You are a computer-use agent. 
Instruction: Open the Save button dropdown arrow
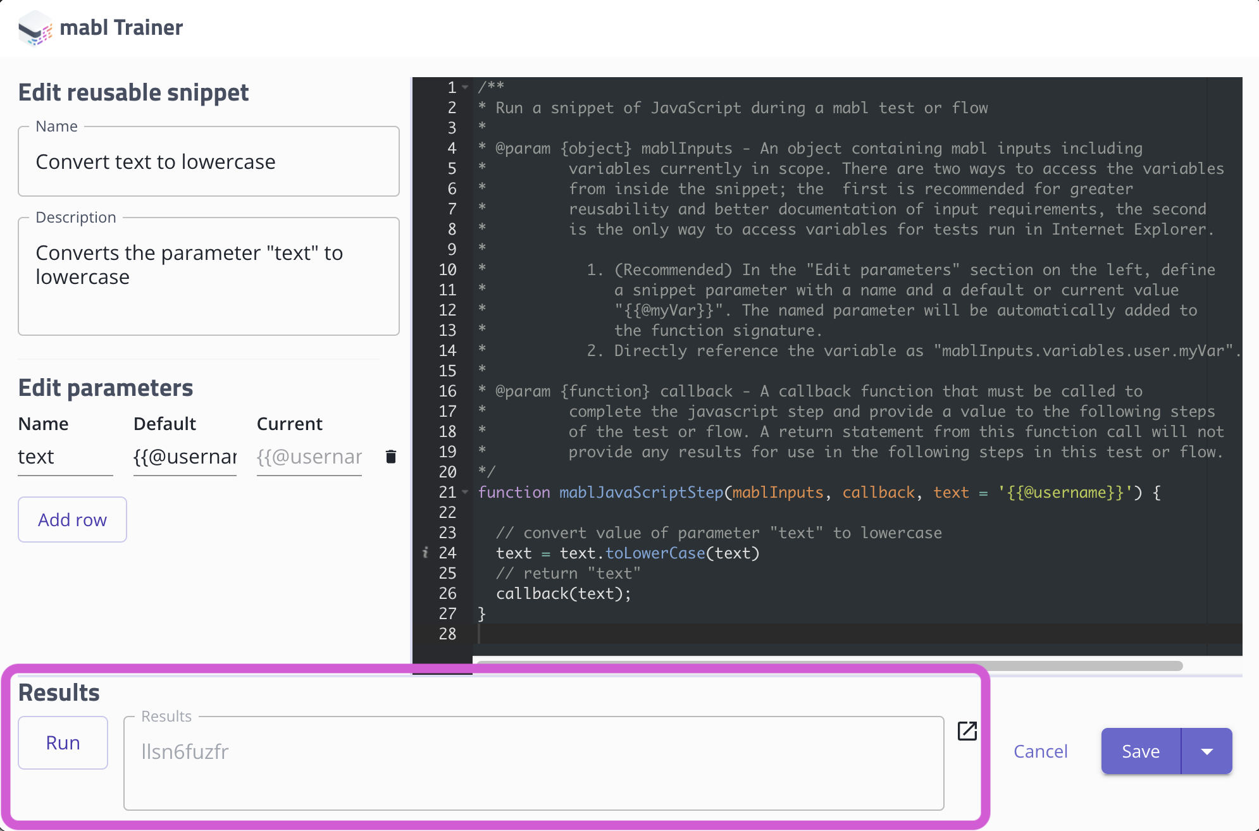pos(1206,751)
